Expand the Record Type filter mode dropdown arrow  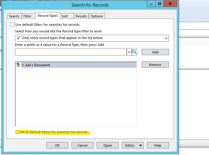(166, 38)
